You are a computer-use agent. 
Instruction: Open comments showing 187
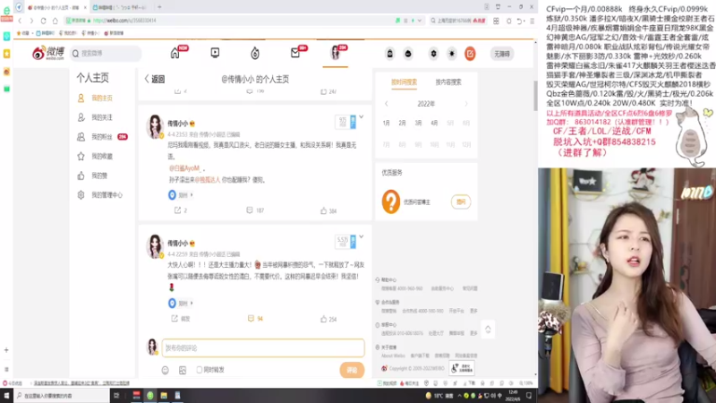tap(255, 210)
